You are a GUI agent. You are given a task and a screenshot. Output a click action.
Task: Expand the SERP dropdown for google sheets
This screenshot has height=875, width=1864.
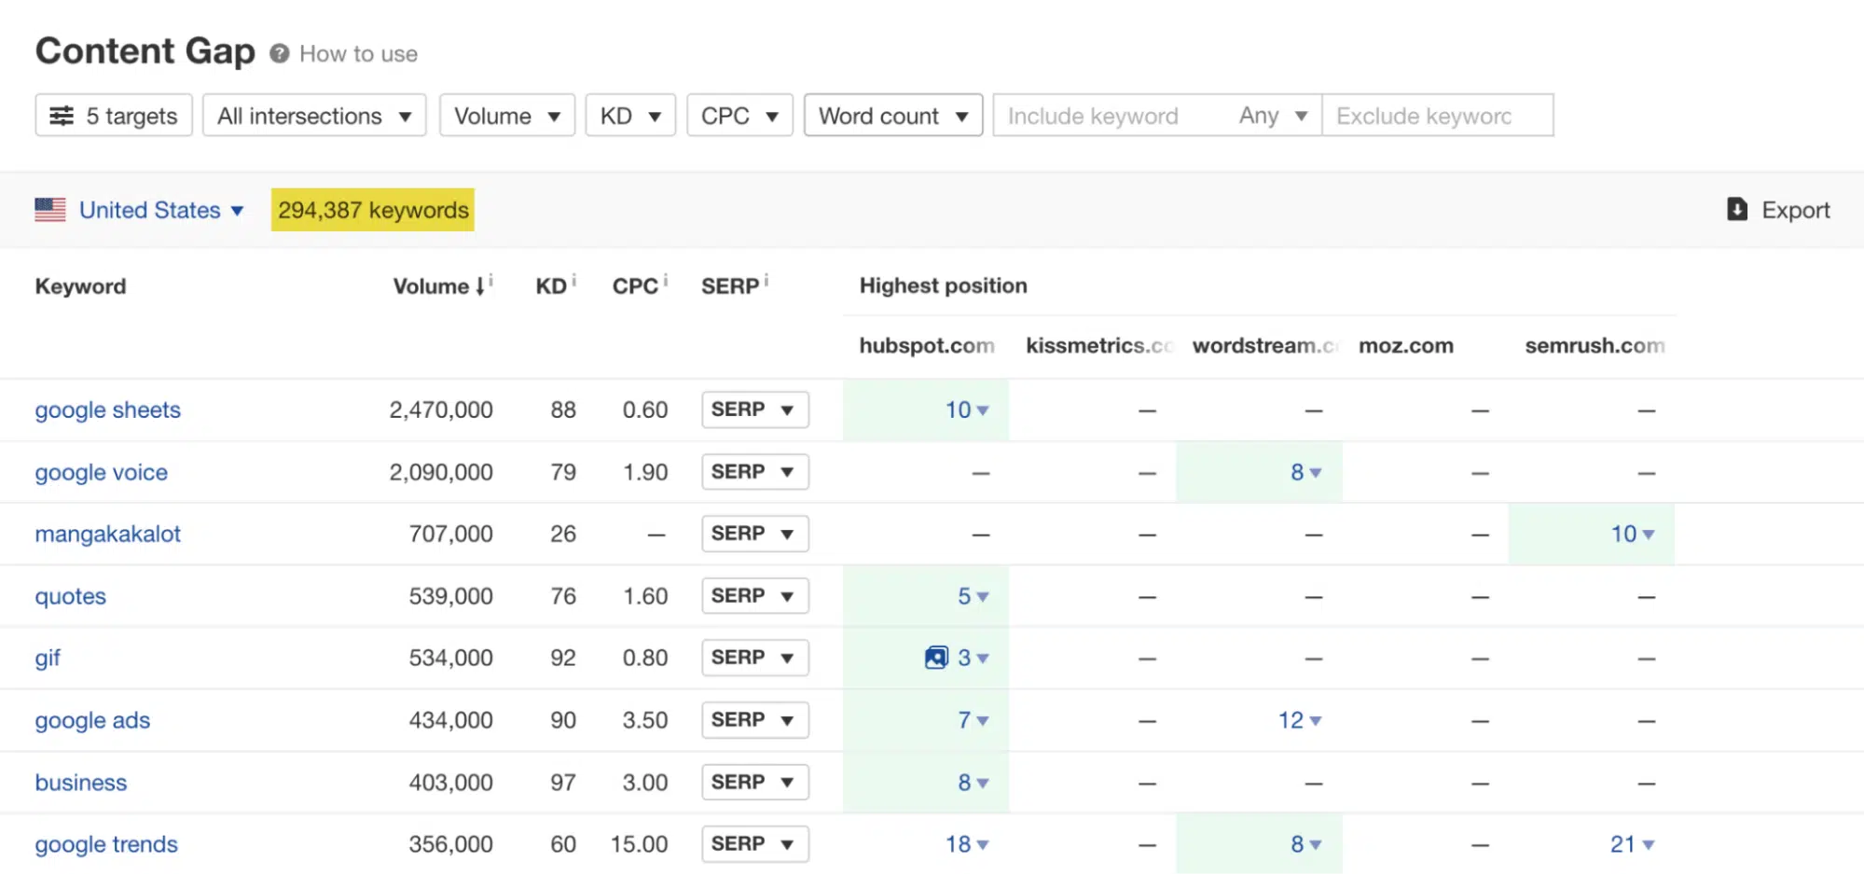point(754,410)
